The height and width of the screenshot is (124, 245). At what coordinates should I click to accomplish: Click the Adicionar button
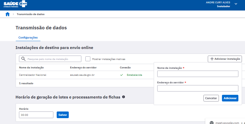pos(230,98)
